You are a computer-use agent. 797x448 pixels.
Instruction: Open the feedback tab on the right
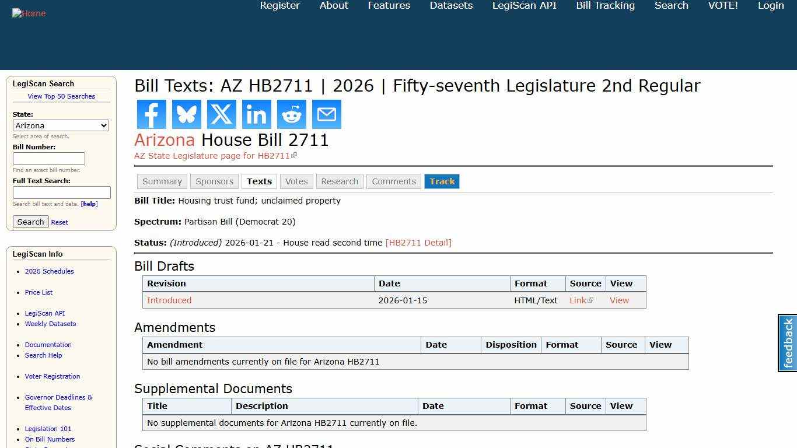[788, 342]
